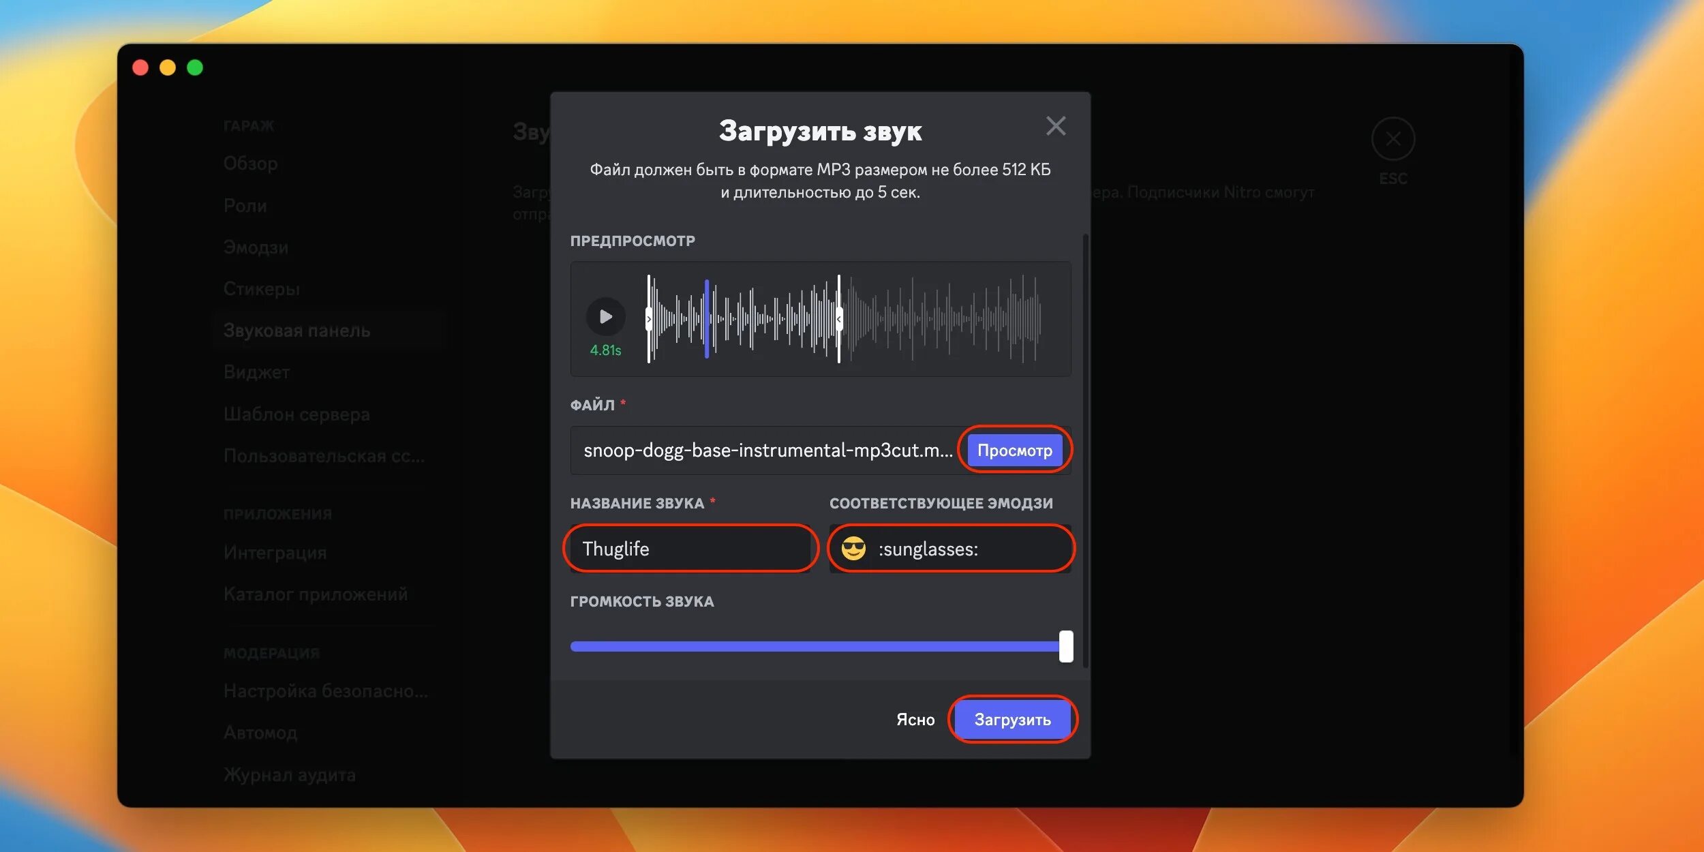
Task: Play the Thuglife sound preview
Action: click(x=604, y=316)
